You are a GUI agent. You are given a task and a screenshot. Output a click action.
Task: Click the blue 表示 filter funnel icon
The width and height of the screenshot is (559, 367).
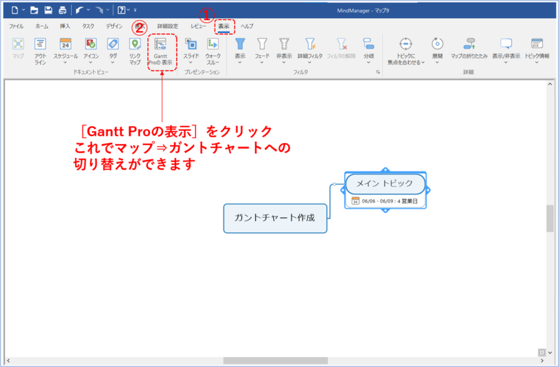[x=240, y=44]
